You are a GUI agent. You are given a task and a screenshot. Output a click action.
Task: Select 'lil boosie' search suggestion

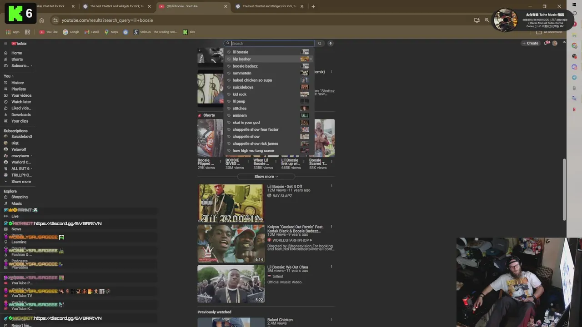(x=268, y=52)
